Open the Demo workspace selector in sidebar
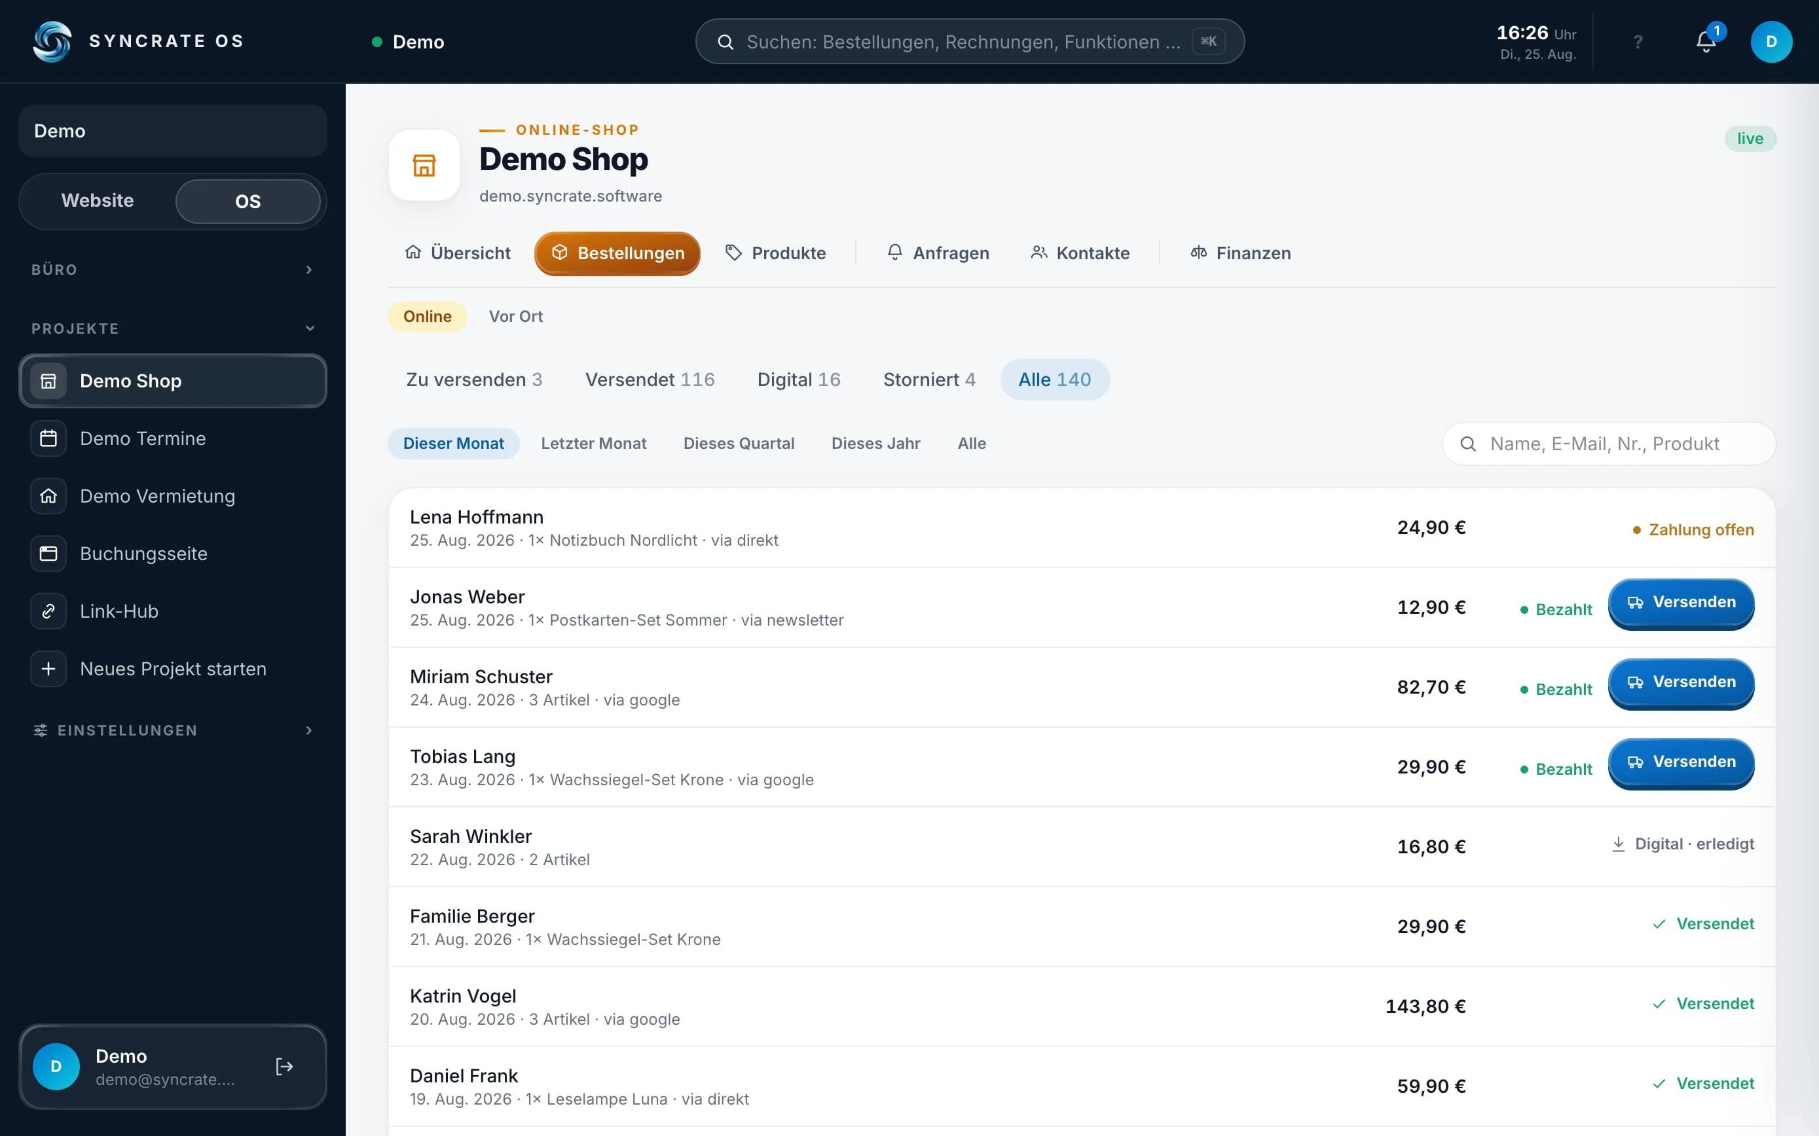 (x=173, y=131)
